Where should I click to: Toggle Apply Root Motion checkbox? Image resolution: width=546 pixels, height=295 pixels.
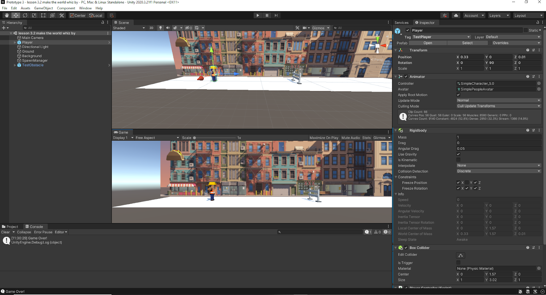tap(458, 95)
